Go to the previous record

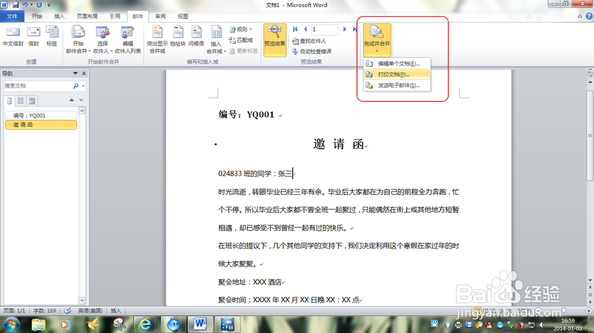pyautogui.click(x=305, y=29)
